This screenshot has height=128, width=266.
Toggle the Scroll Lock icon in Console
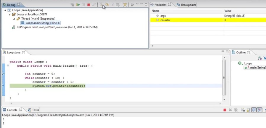248,110
